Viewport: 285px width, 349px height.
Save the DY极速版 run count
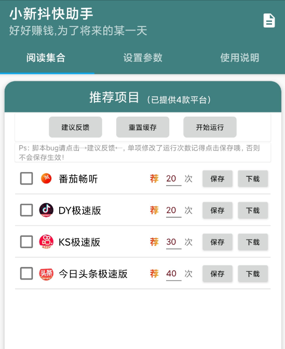pyautogui.click(x=218, y=211)
